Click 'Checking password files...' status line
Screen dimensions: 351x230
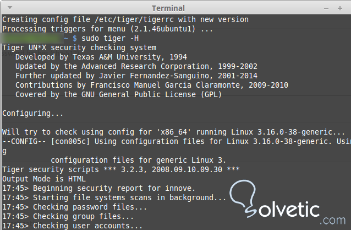[75, 207]
